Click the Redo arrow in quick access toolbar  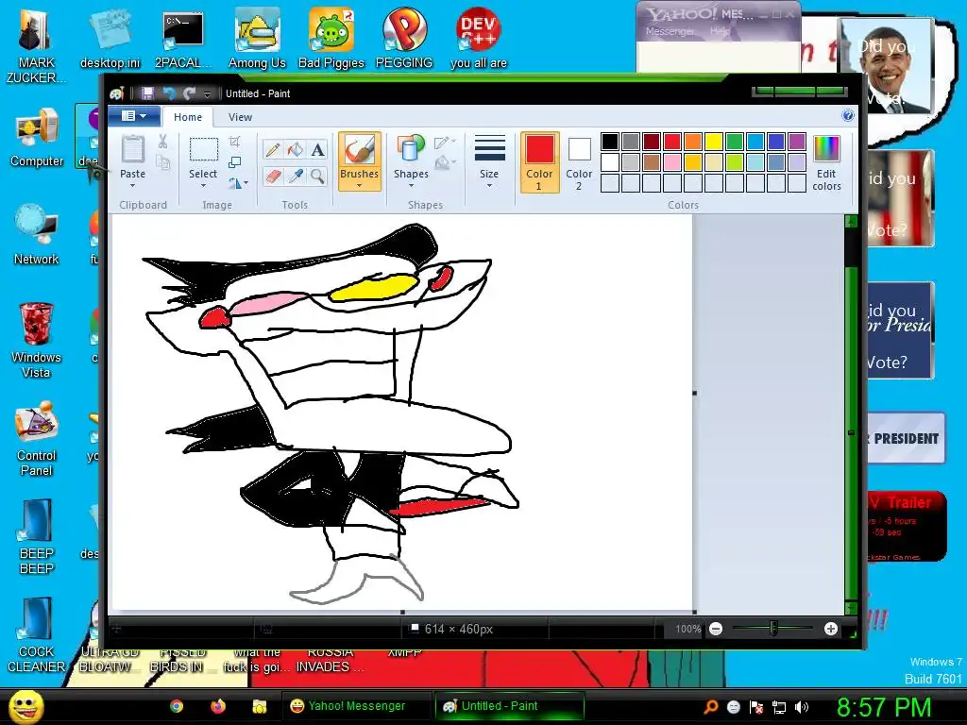click(x=189, y=93)
